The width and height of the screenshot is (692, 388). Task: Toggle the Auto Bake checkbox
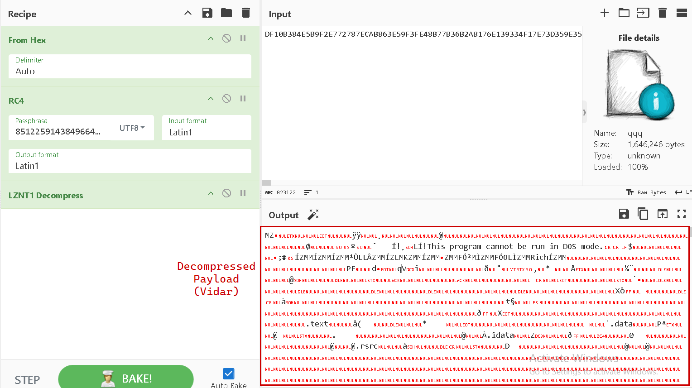229,374
